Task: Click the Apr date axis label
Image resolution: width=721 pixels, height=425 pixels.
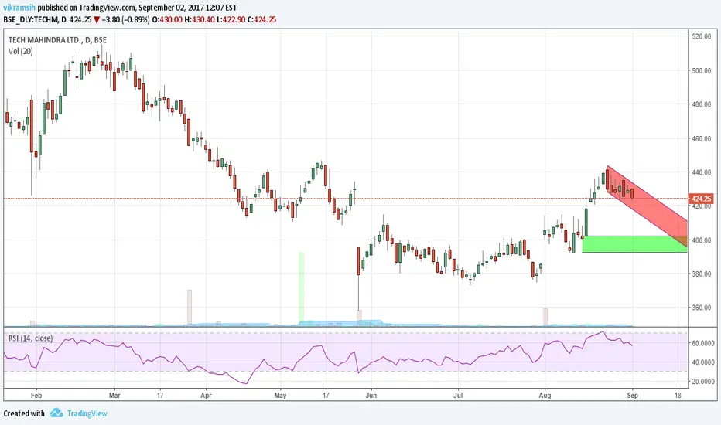Action: (x=206, y=395)
